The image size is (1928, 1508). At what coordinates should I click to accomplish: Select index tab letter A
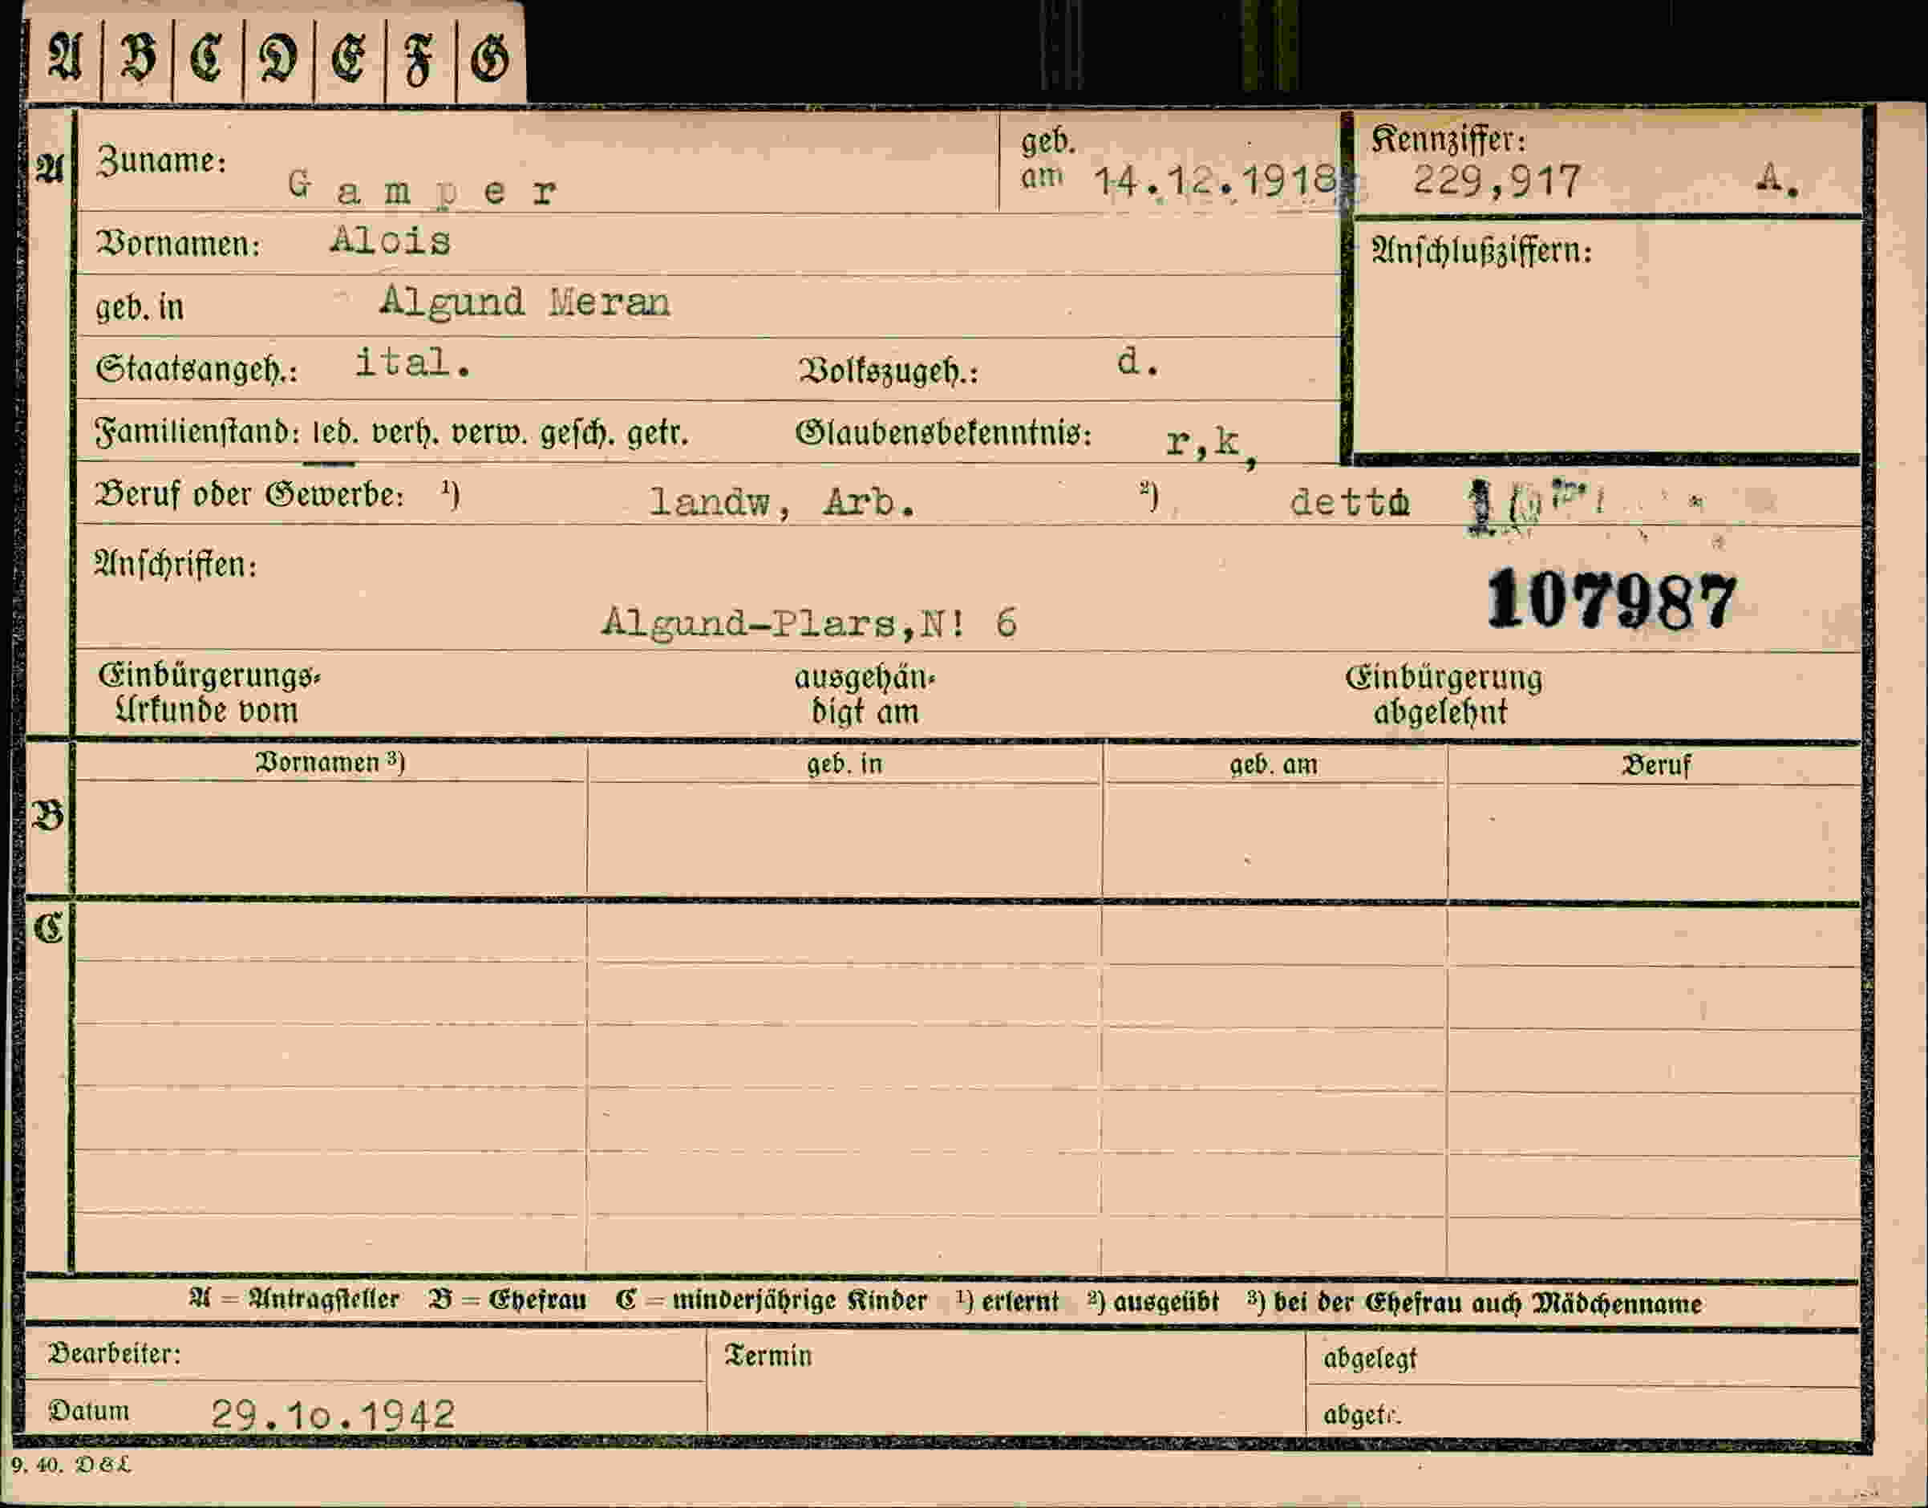coord(64,59)
